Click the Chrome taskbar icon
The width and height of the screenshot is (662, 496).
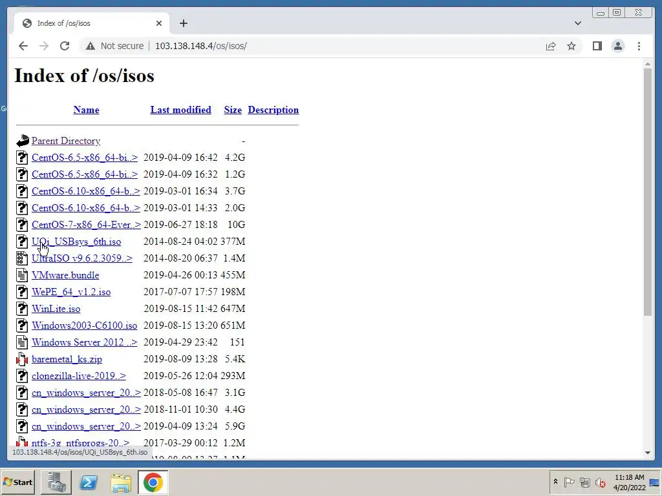coord(153,482)
